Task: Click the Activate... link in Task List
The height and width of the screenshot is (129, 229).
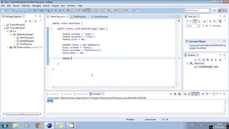Action: pos(217,26)
